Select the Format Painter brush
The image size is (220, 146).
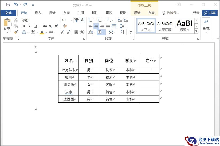[x=16, y=32]
